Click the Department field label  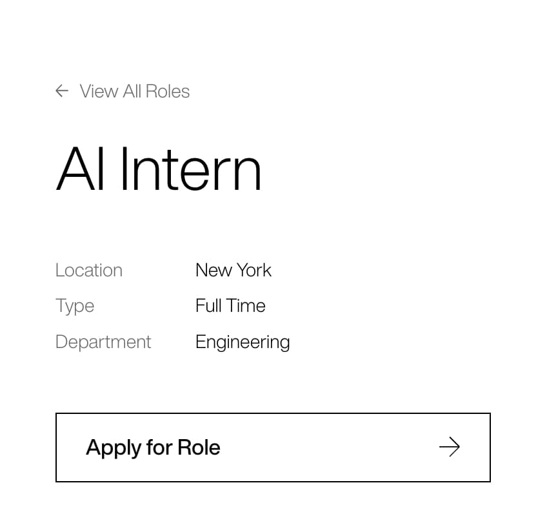[103, 342]
